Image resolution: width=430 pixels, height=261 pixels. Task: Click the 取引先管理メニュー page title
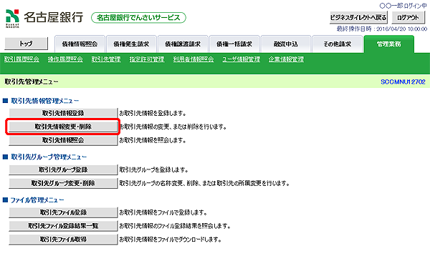click(x=32, y=82)
